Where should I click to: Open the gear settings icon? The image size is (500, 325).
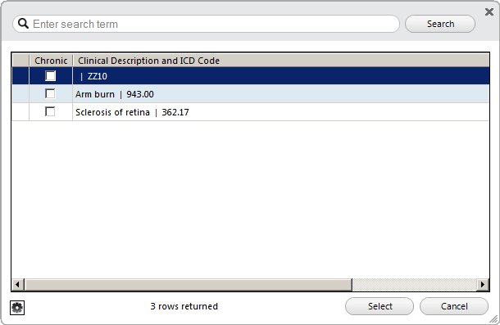click(17, 308)
